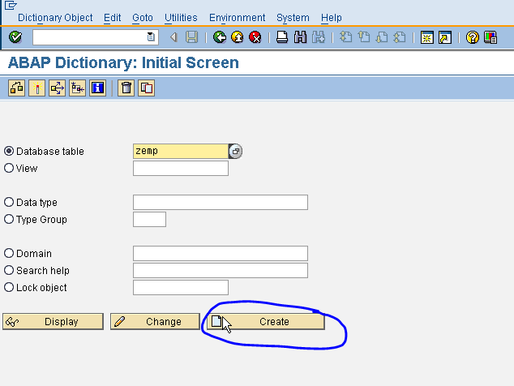The width and height of the screenshot is (514, 386).
Task: Click the View name input field
Action: (181, 168)
